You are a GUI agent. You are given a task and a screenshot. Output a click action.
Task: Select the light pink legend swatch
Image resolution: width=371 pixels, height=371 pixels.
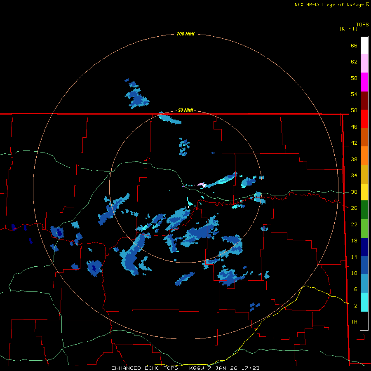364,63
